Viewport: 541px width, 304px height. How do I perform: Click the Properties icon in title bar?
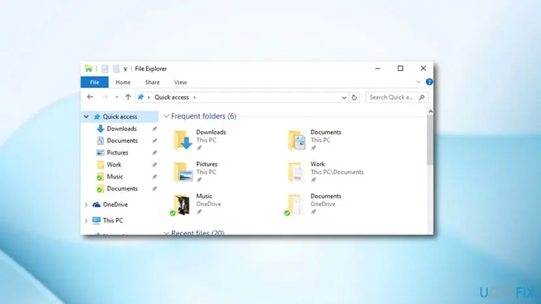105,69
